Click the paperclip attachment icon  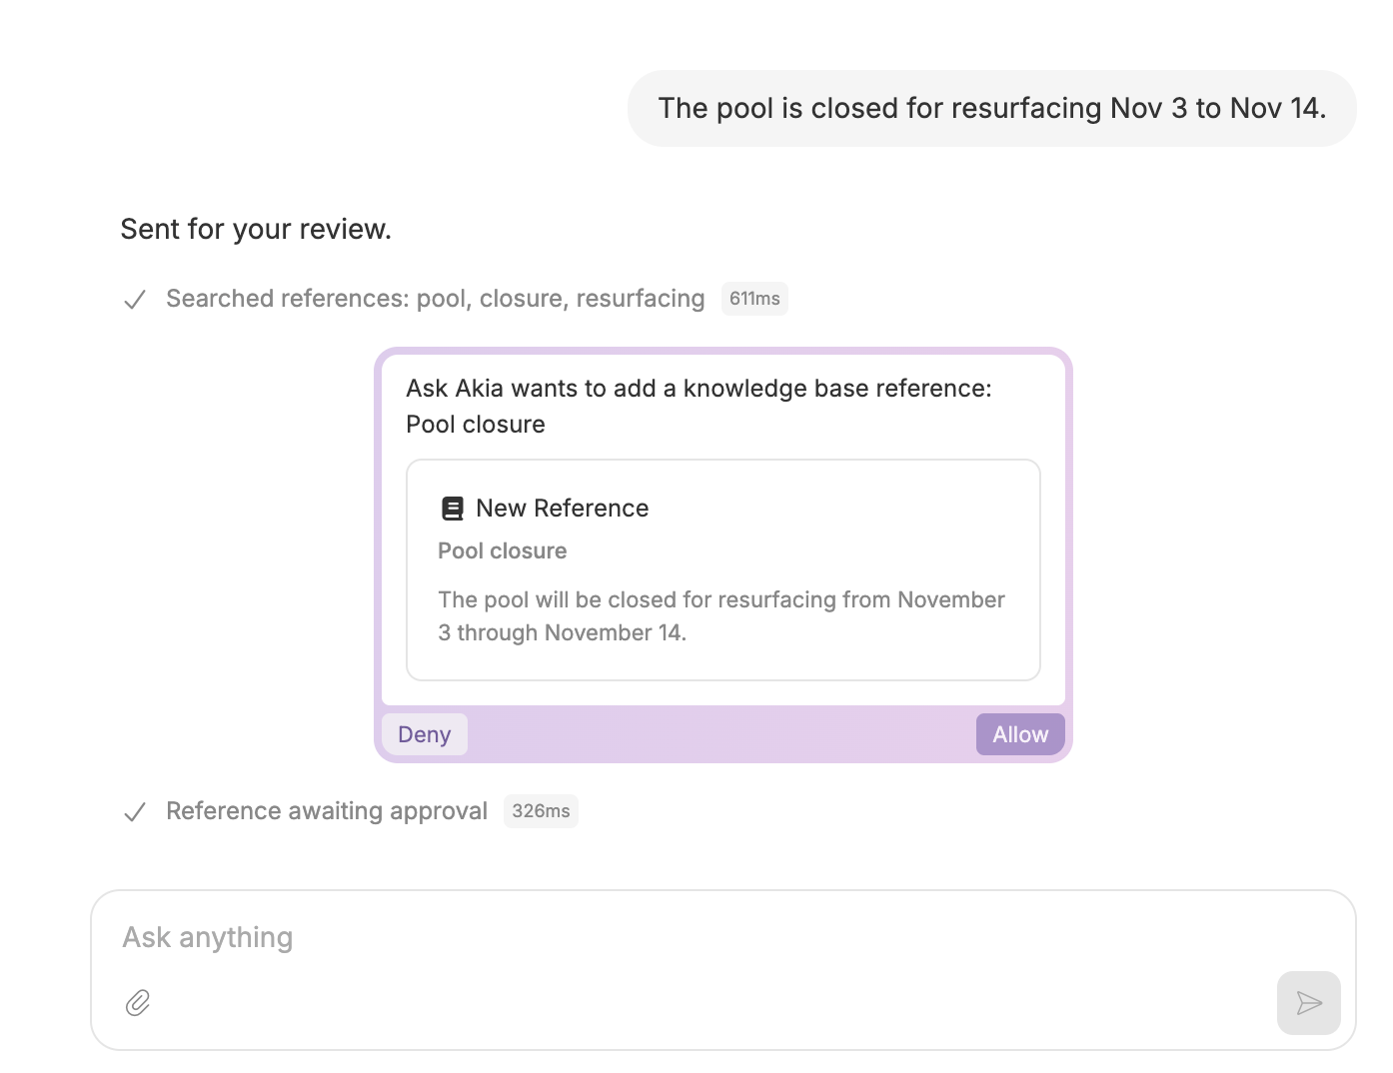click(x=138, y=1002)
